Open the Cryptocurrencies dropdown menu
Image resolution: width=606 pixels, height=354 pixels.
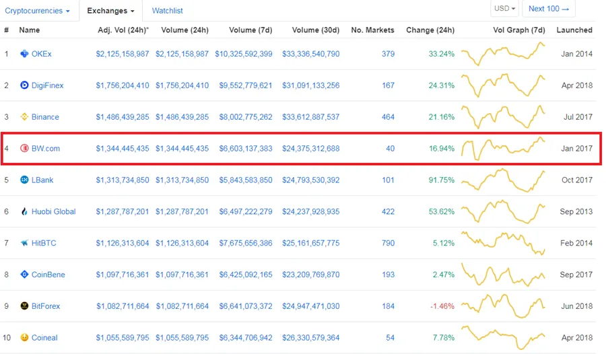pos(37,11)
